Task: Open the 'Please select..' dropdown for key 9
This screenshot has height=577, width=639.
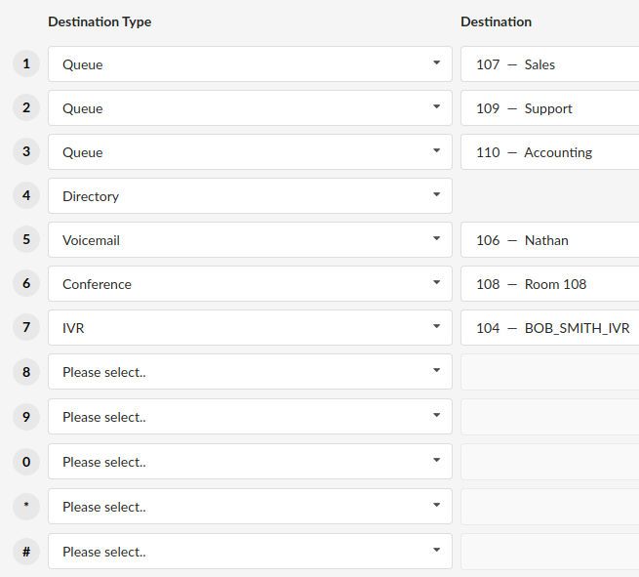Action: 250,417
